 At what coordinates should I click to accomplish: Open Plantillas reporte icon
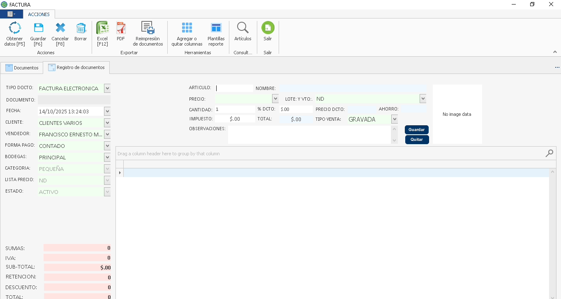coord(216,28)
